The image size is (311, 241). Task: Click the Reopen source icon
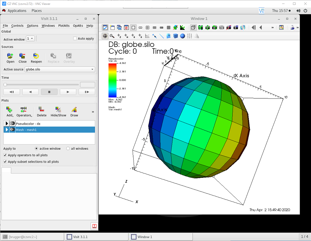(x=36, y=56)
